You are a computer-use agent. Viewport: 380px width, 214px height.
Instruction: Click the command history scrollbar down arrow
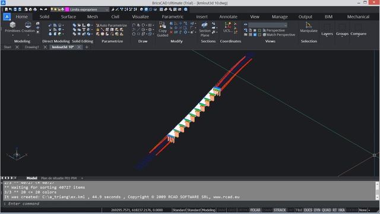coord(377,198)
